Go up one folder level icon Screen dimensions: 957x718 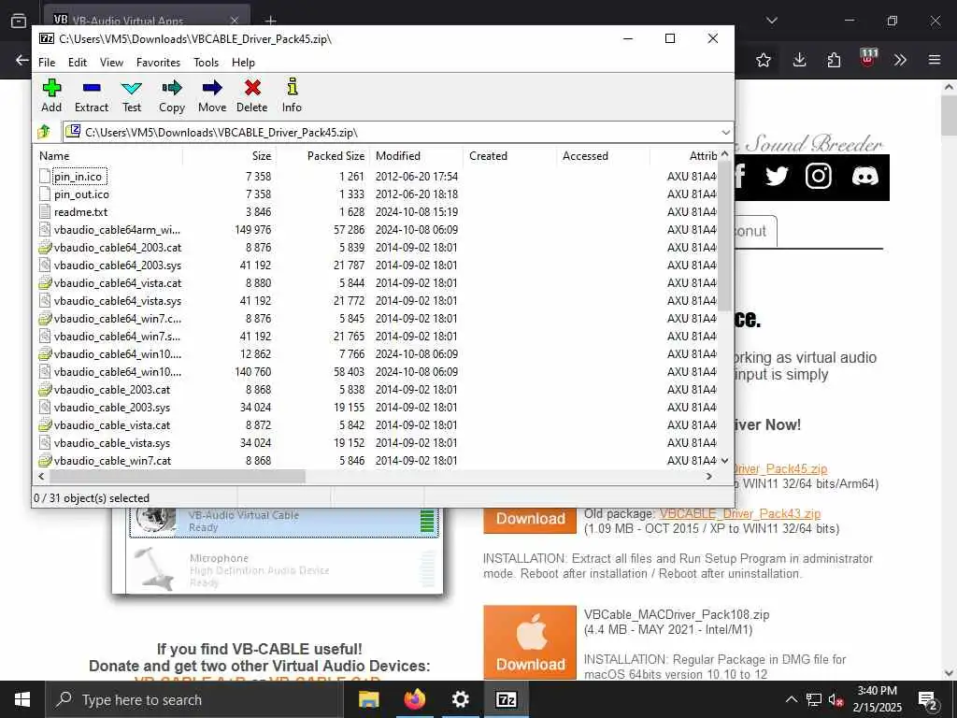click(44, 131)
